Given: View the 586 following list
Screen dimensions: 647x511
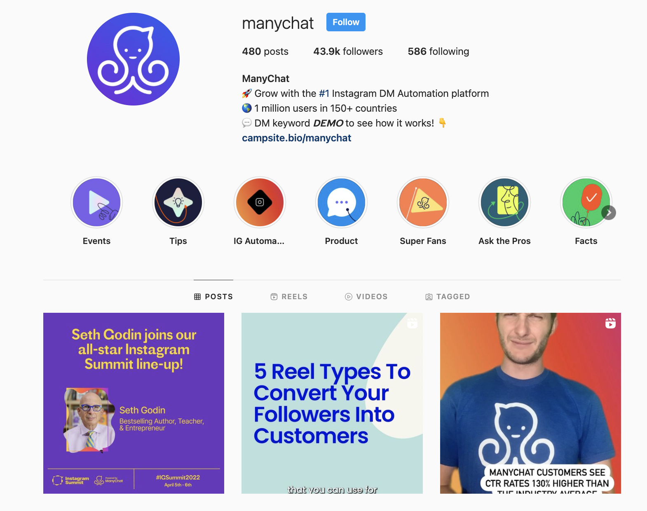Looking at the screenshot, I should 438,52.
